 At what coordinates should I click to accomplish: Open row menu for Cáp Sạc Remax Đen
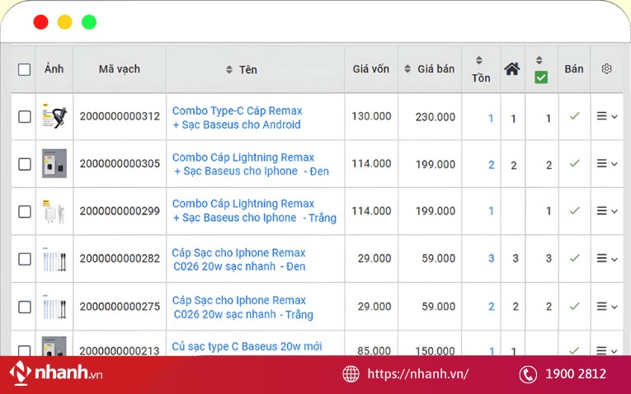(606, 259)
